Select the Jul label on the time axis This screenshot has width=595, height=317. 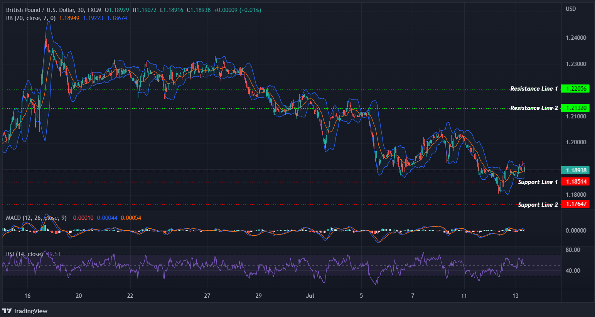(x=310, y=295)
